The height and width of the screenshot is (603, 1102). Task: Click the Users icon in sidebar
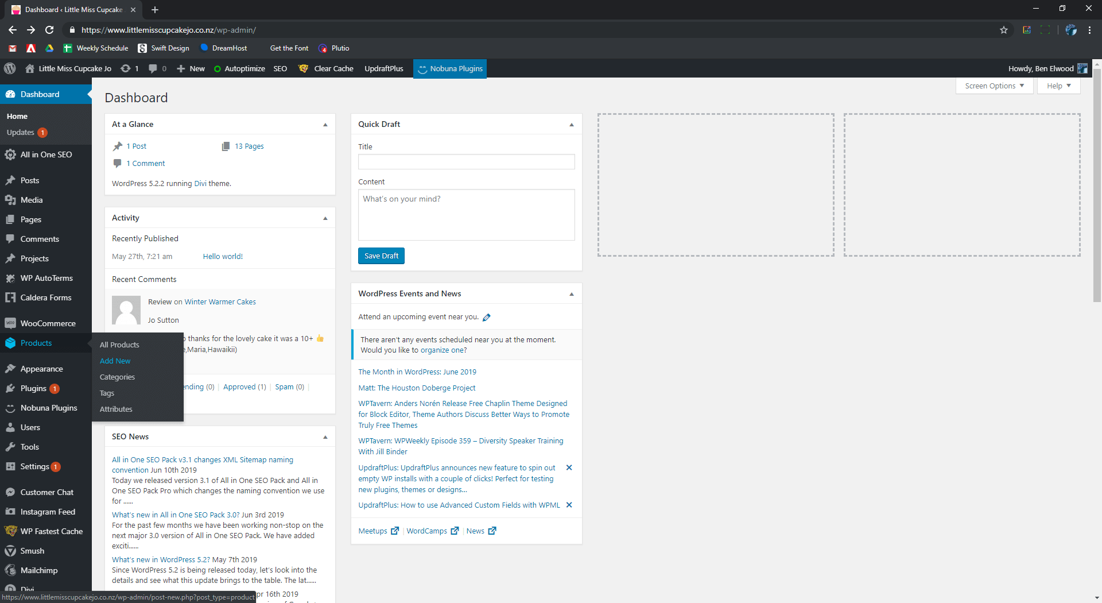tap(10, 427)
